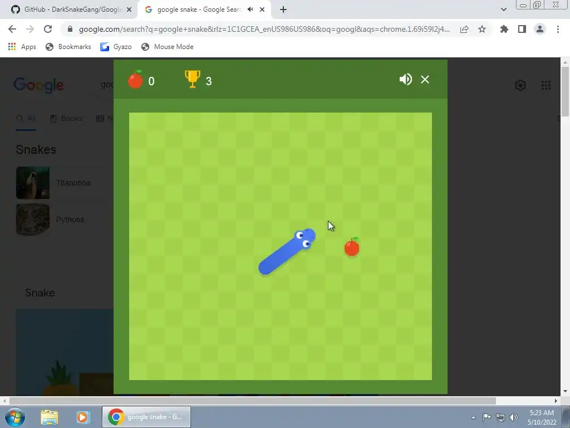
Task: Toggle the Chrome side panel
Action: point(522,29)
